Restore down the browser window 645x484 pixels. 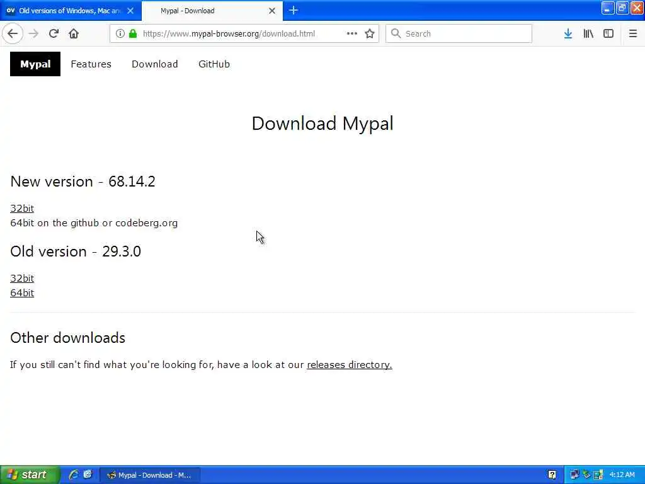pyautogui.click(x=622, y=8)
